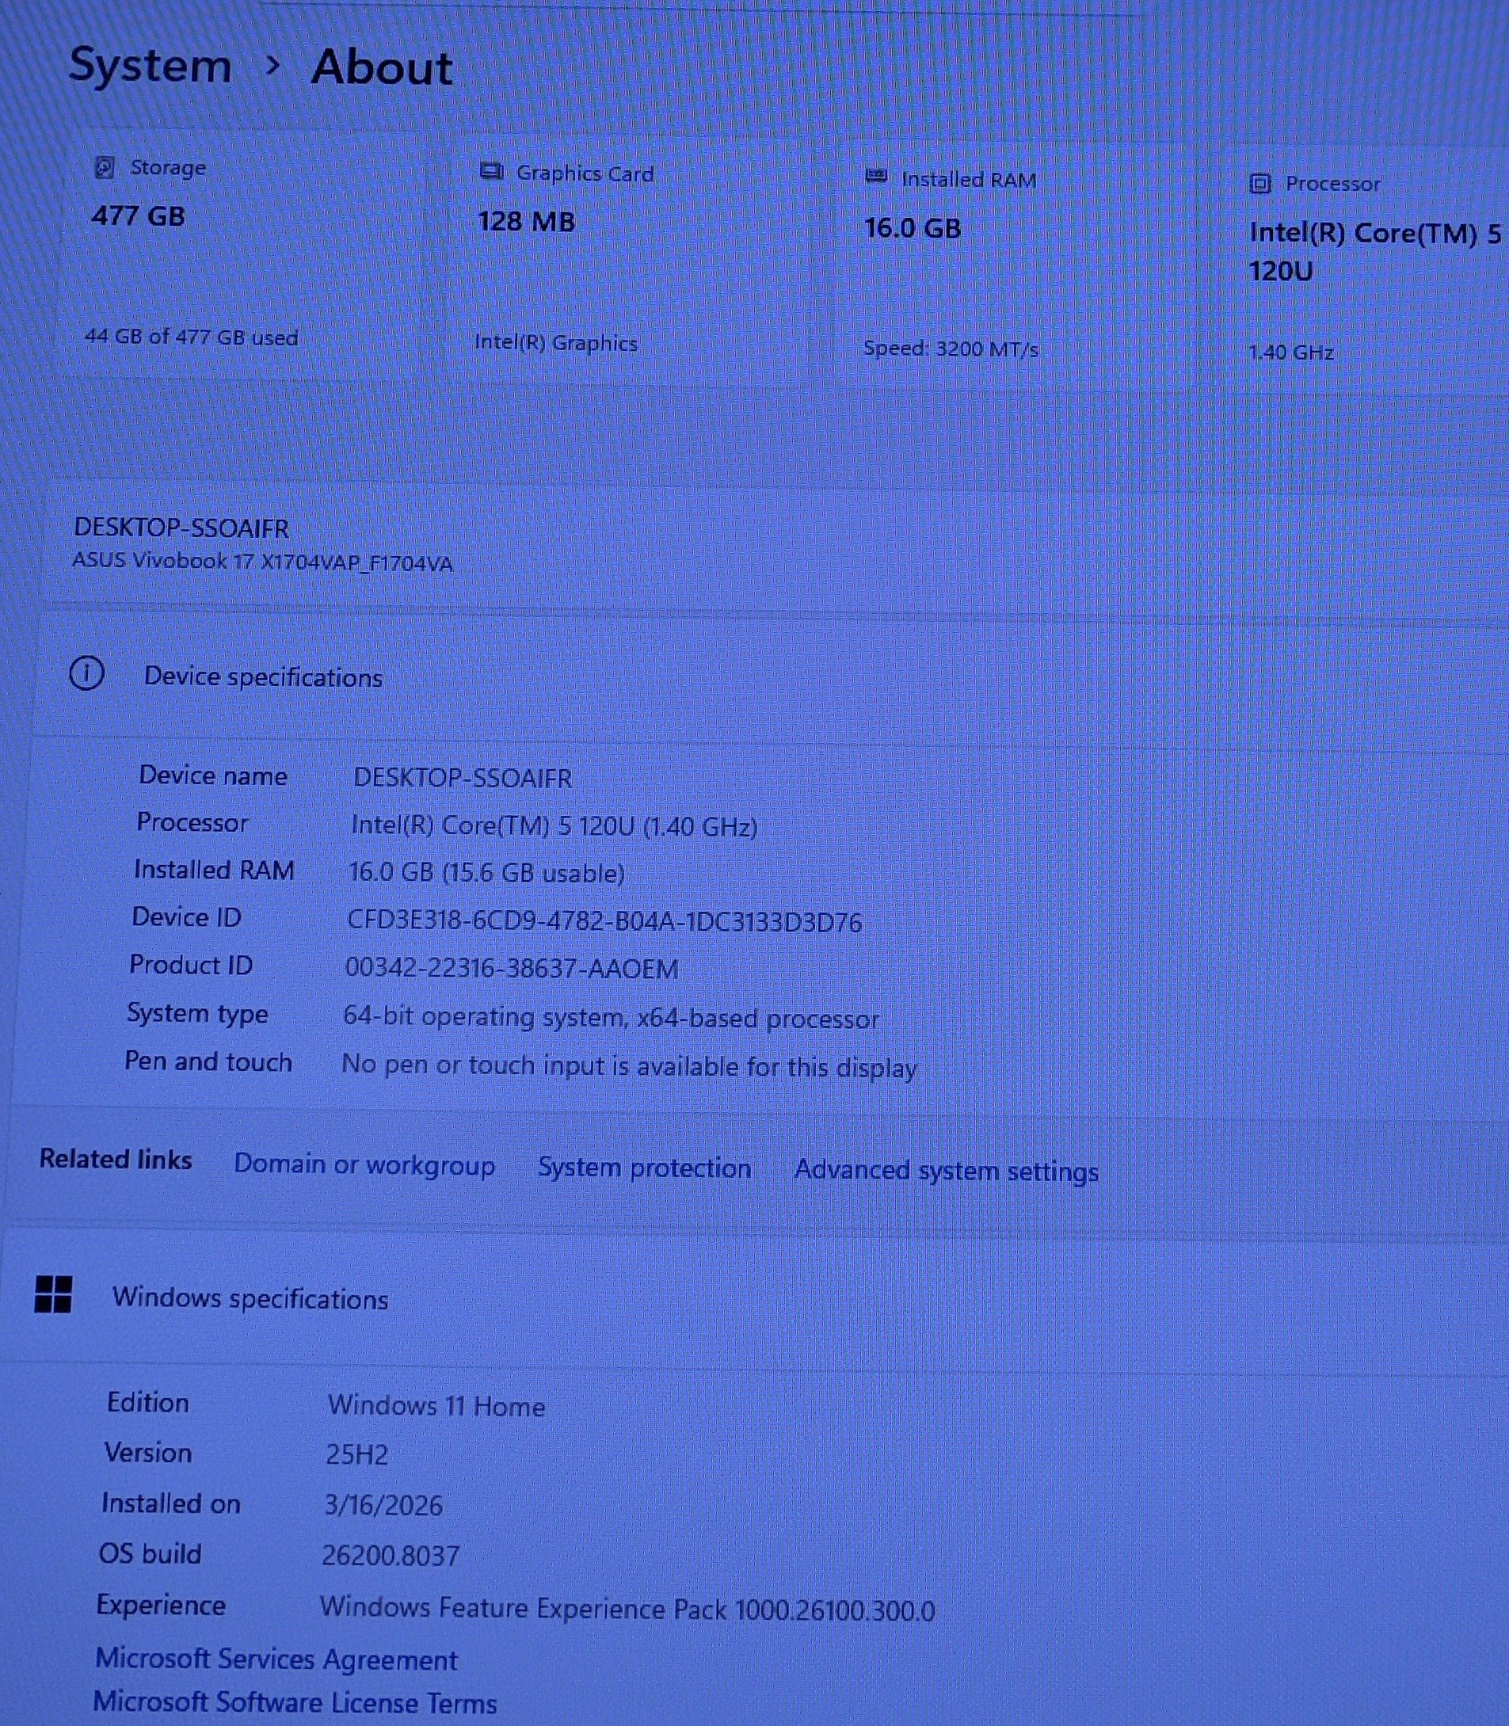Click the '44 GB of 477 GB used' text
Viewport: 1509px width, 1726px height.
(191, 337)
